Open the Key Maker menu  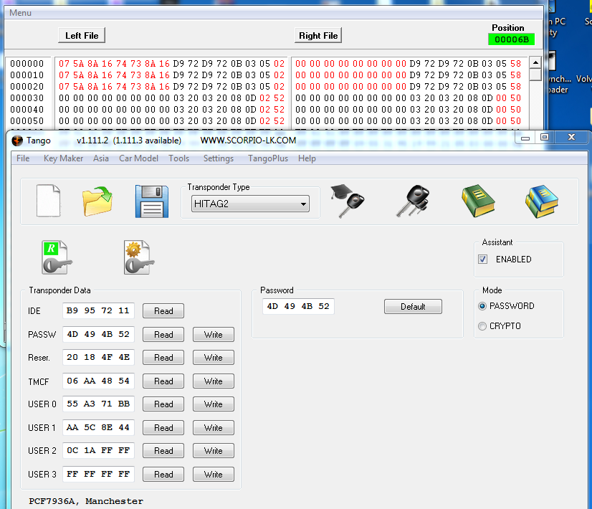[x=63, y=158]
